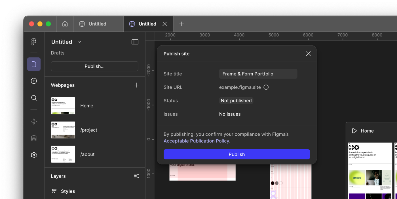Open the CMS database icon in sidebar
397x199 pixels.
point(34,138)
